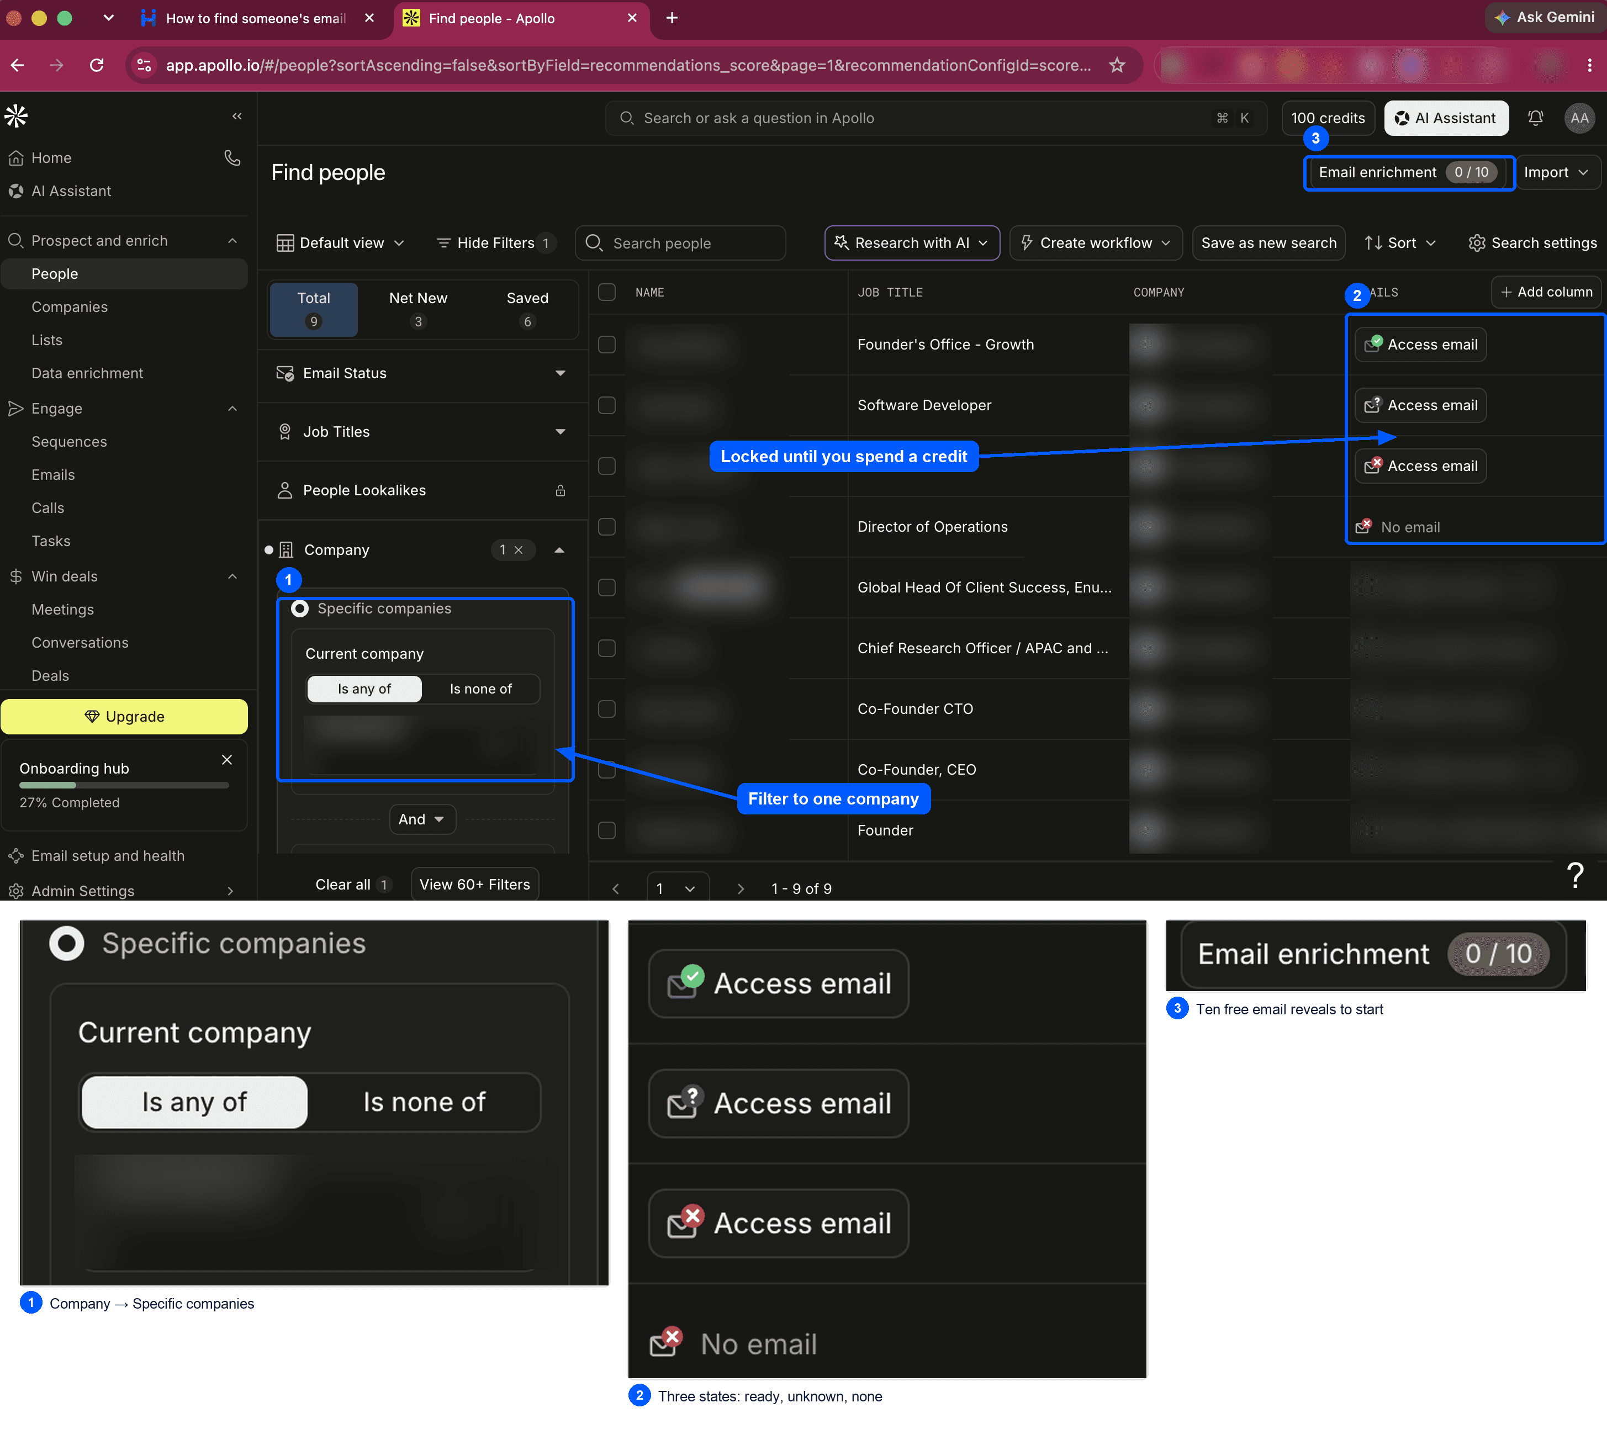Go forward in browser history
1607x1429 pixels.
coord(57,65)
